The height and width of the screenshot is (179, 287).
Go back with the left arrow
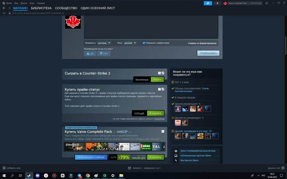click(x=4, y=8)
